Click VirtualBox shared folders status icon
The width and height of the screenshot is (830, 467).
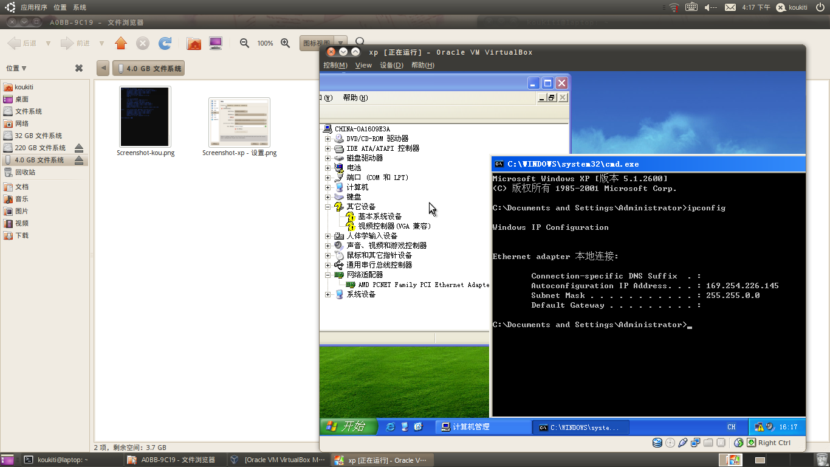tap(708, 443)
